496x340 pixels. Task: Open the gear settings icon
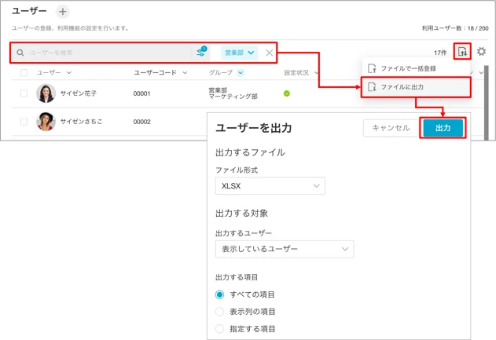[481, 51]
